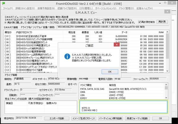Select the IORDY row in drive attributes list

tap(122, 98)
